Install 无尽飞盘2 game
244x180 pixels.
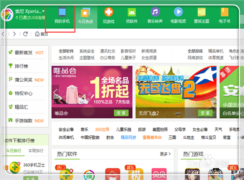(x=205, y=113)
